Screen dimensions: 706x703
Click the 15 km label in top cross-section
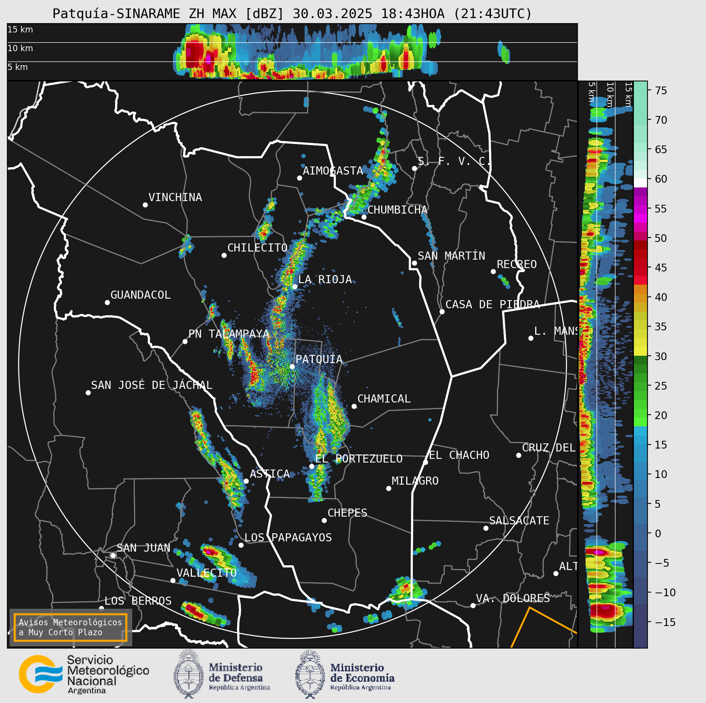point(20,29)
